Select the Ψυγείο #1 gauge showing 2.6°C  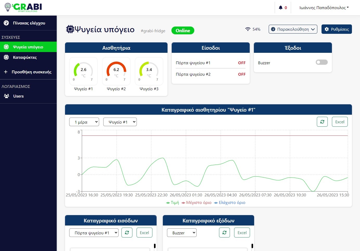(83, 71)
